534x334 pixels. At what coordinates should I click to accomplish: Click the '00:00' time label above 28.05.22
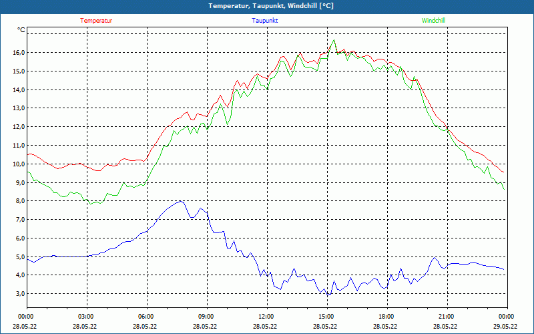(x=25, y=317)
